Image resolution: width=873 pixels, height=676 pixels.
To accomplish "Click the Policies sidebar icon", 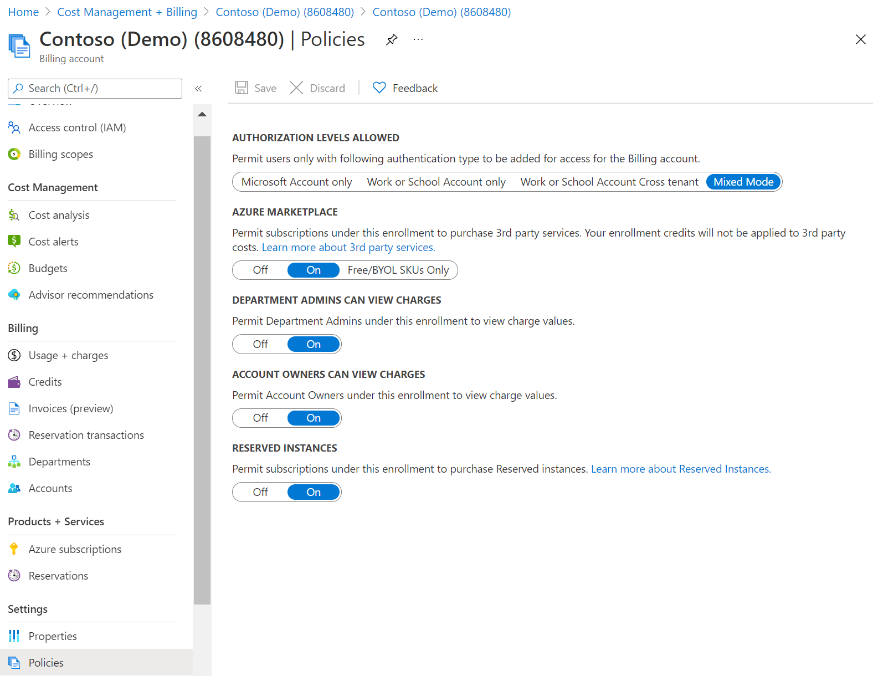I will [x=14, y=663].
